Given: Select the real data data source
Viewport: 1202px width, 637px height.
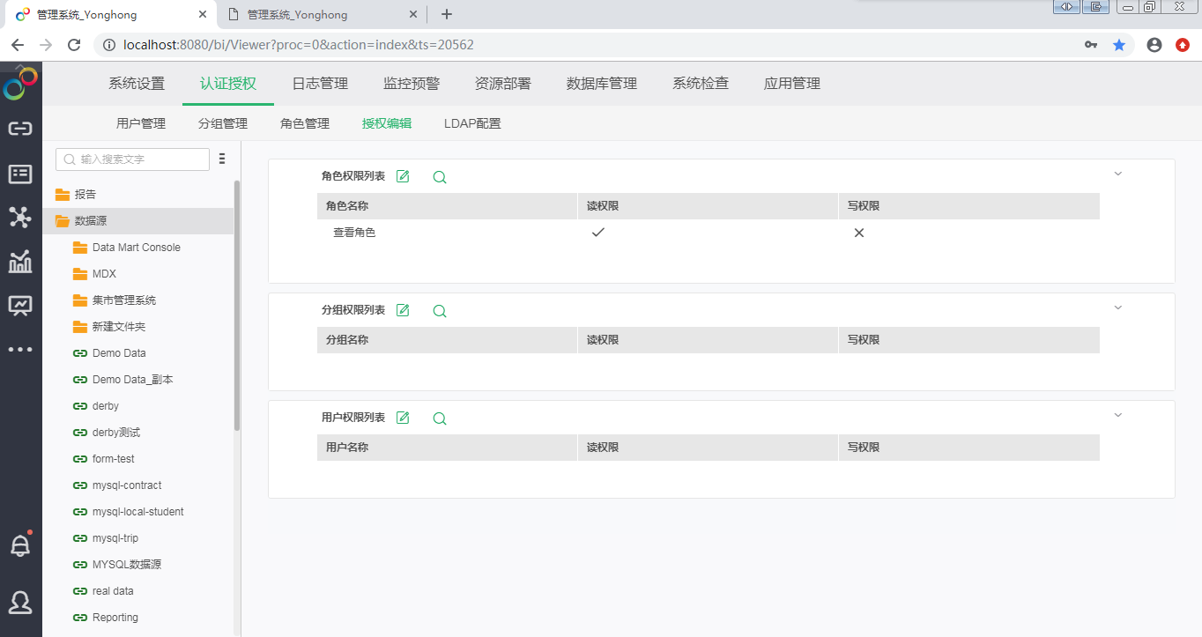Looking at the screenshot, I should (113, 591).
